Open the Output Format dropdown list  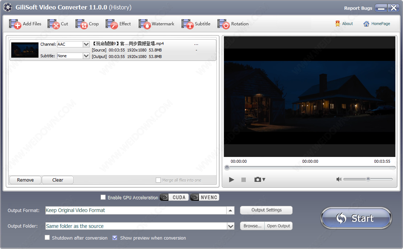point(231,210)
